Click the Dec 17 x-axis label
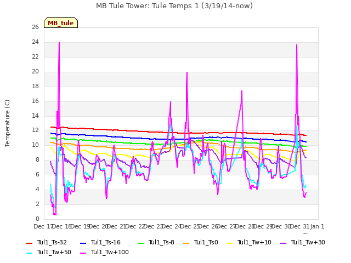Viewport: 351px width, 263px height. coord(43,226)
